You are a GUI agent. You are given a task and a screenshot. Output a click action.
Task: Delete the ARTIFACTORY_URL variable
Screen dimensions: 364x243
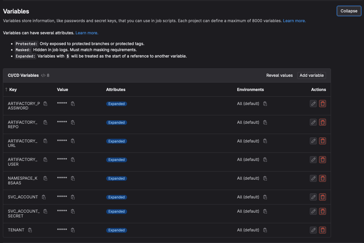[x=323, y=141]
